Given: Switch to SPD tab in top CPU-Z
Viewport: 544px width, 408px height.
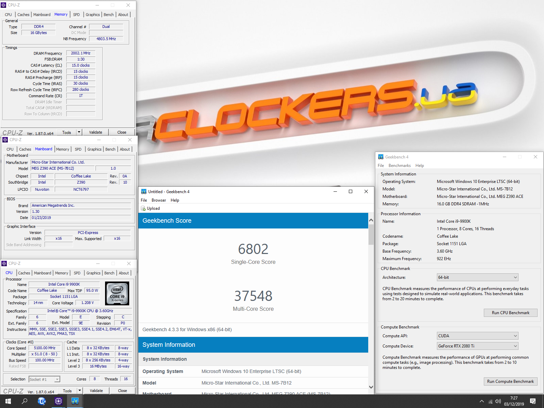Looking at the screenshot, I should [x=76, y=15].
